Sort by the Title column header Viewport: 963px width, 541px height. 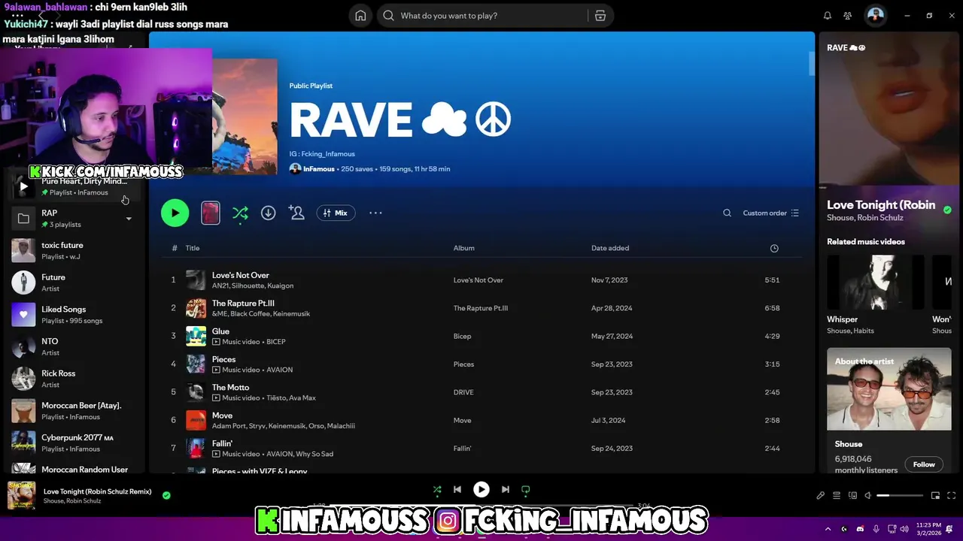[193, 248]
